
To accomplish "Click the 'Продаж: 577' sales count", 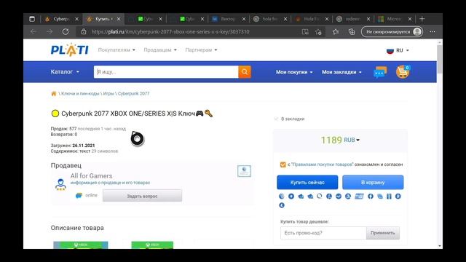I will [63, 129].
